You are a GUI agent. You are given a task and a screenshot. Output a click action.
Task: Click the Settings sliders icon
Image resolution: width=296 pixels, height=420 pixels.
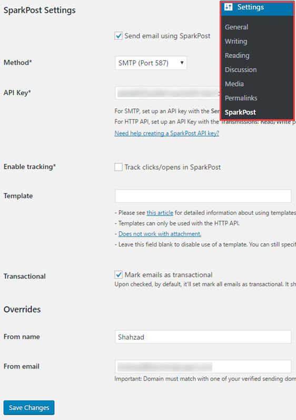229,7
